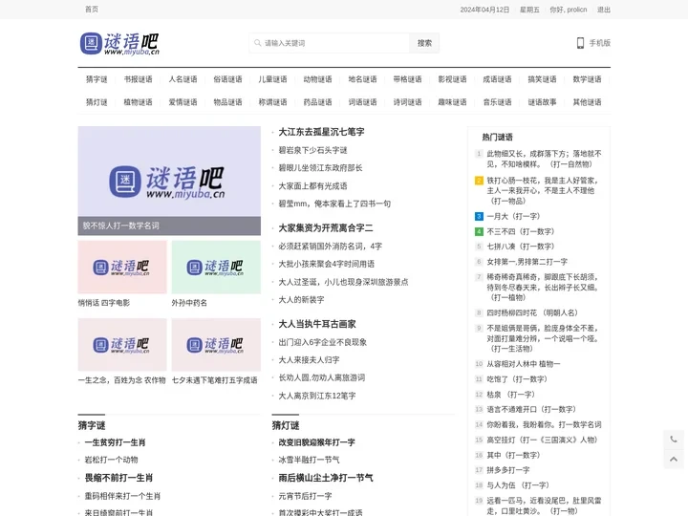The height and width of the screenshot is (516, 688).
Task: Open riddle 大家面上都有光成语
Action: (x=312, y=186)
